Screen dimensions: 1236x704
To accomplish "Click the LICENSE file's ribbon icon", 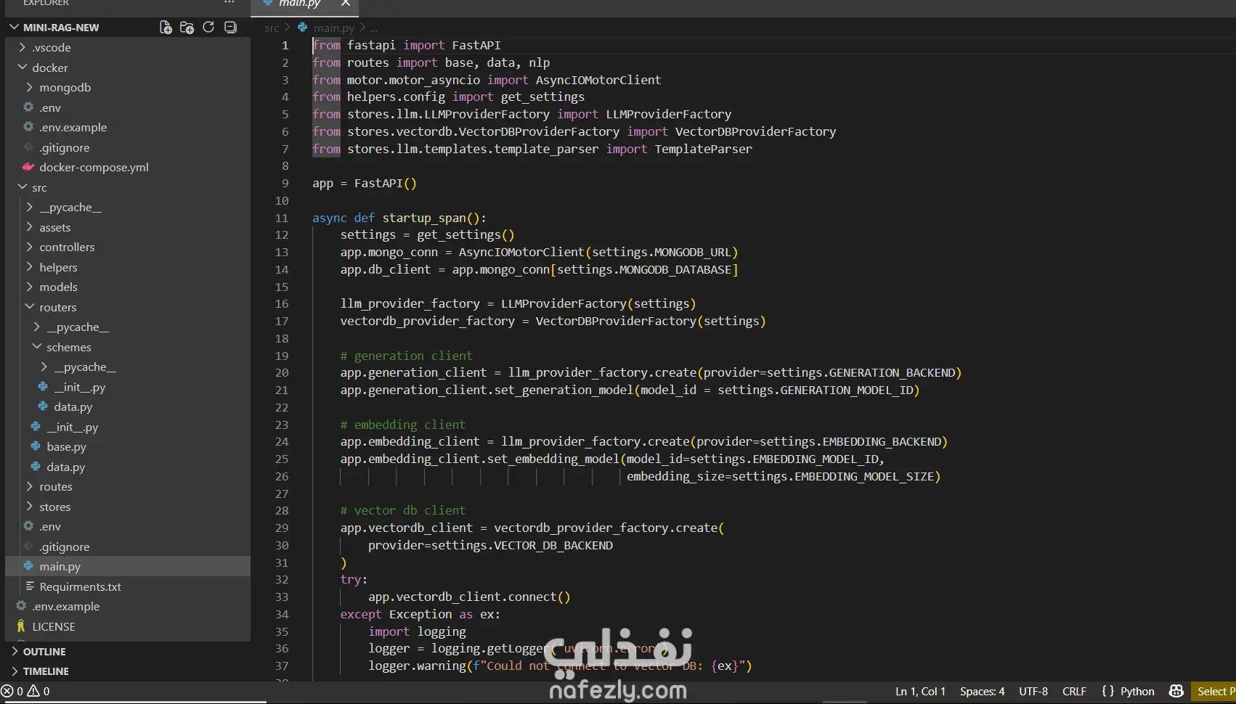I will (21, 626).
